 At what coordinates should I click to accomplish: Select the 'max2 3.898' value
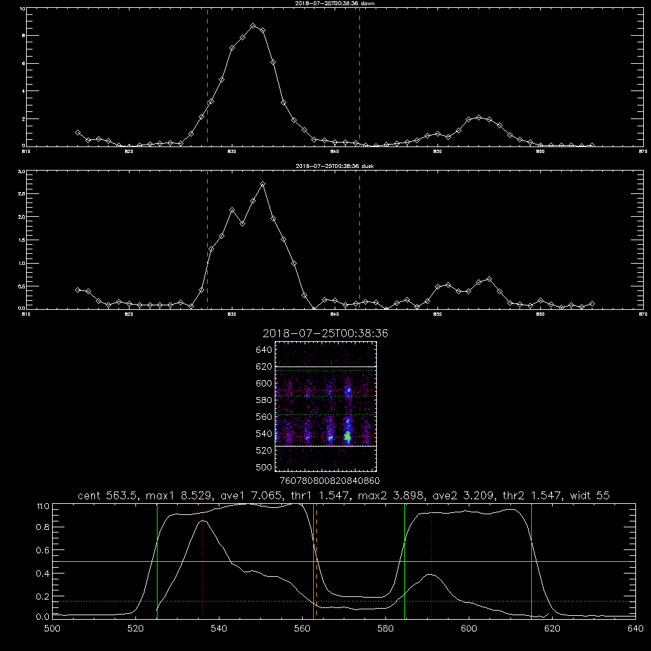(391, 495)
